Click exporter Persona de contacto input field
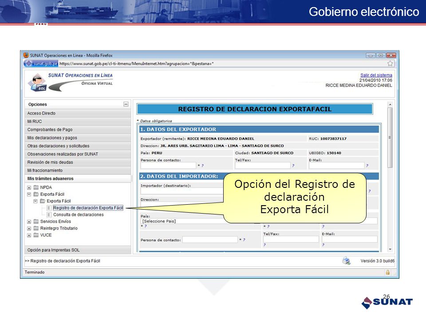This screenshot has width=426, height=319. (168, 165)
